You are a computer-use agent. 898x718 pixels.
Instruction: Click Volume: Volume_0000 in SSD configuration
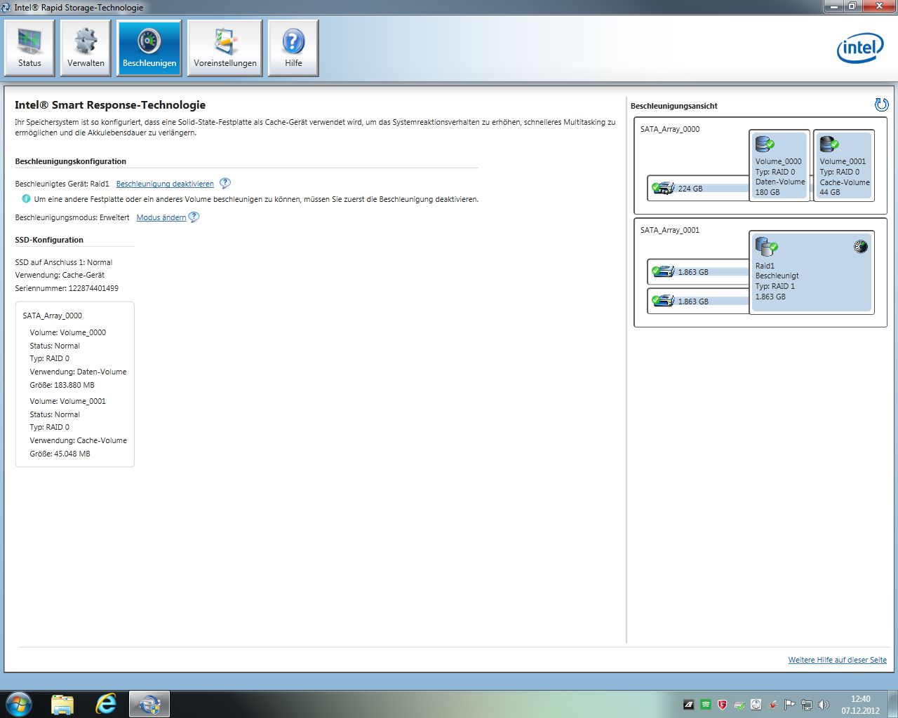point(67,332)
